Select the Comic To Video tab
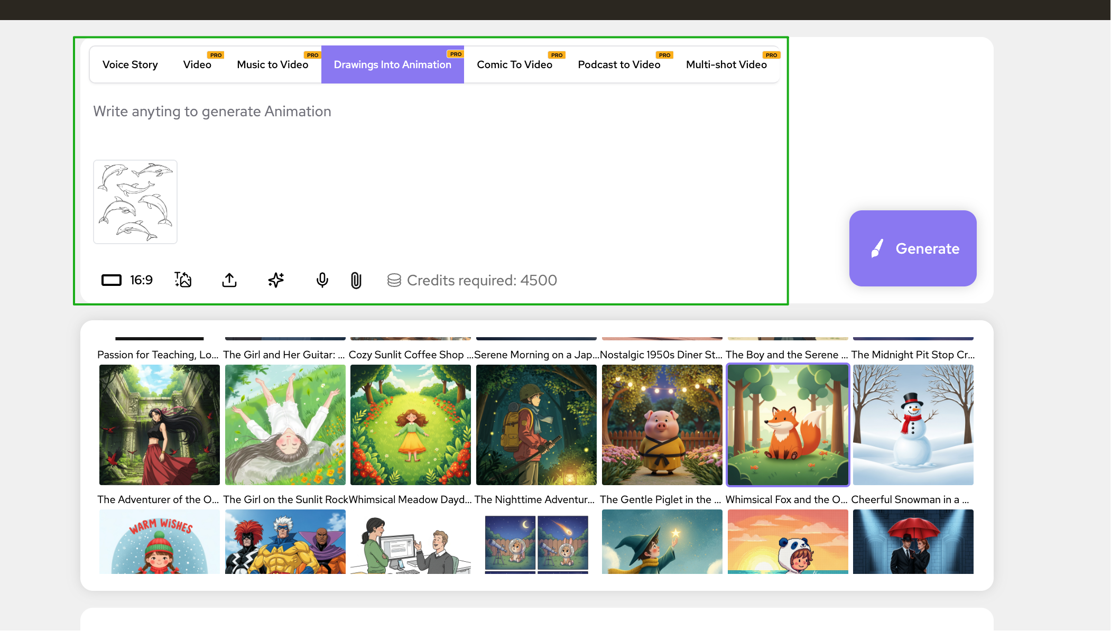 (514, 64)
